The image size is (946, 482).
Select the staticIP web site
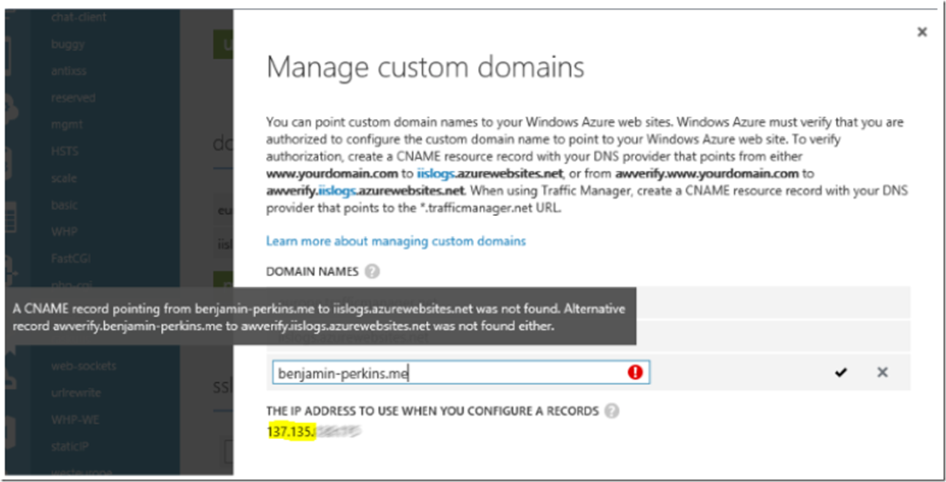tap(70, 446)
